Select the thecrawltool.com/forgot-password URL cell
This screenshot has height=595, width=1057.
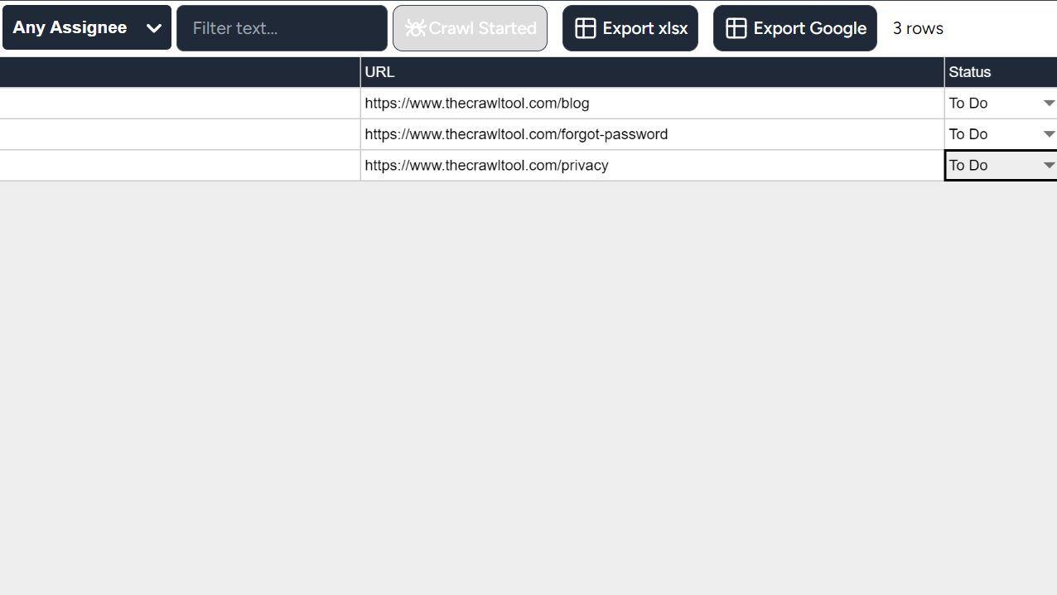(x=652, y=134)
